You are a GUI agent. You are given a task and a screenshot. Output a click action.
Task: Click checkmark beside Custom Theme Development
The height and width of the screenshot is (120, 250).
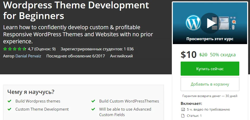9,109
